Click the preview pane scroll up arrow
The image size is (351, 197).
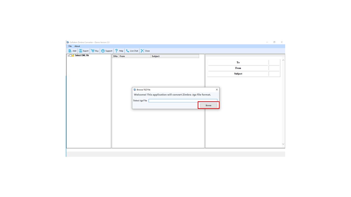point(283,60)
